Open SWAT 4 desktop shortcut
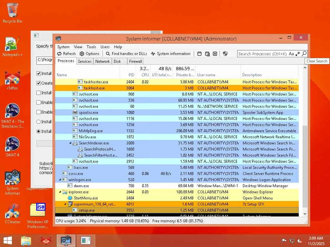 (13, 147)
